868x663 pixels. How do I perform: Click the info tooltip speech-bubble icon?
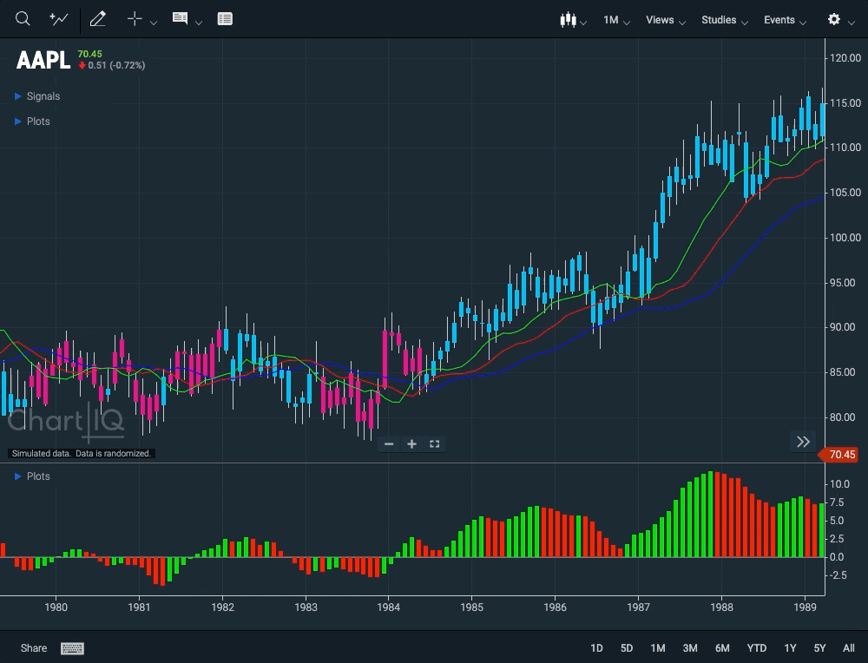coord(180,19)
